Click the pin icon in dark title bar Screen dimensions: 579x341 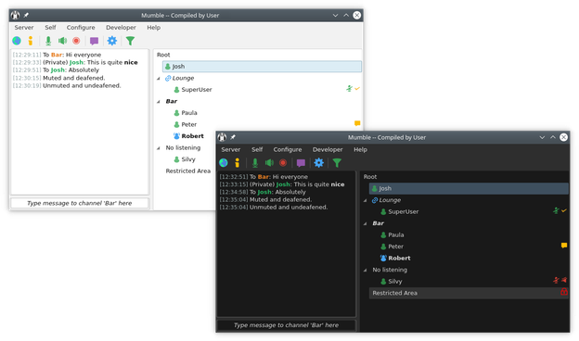[233, 137]
